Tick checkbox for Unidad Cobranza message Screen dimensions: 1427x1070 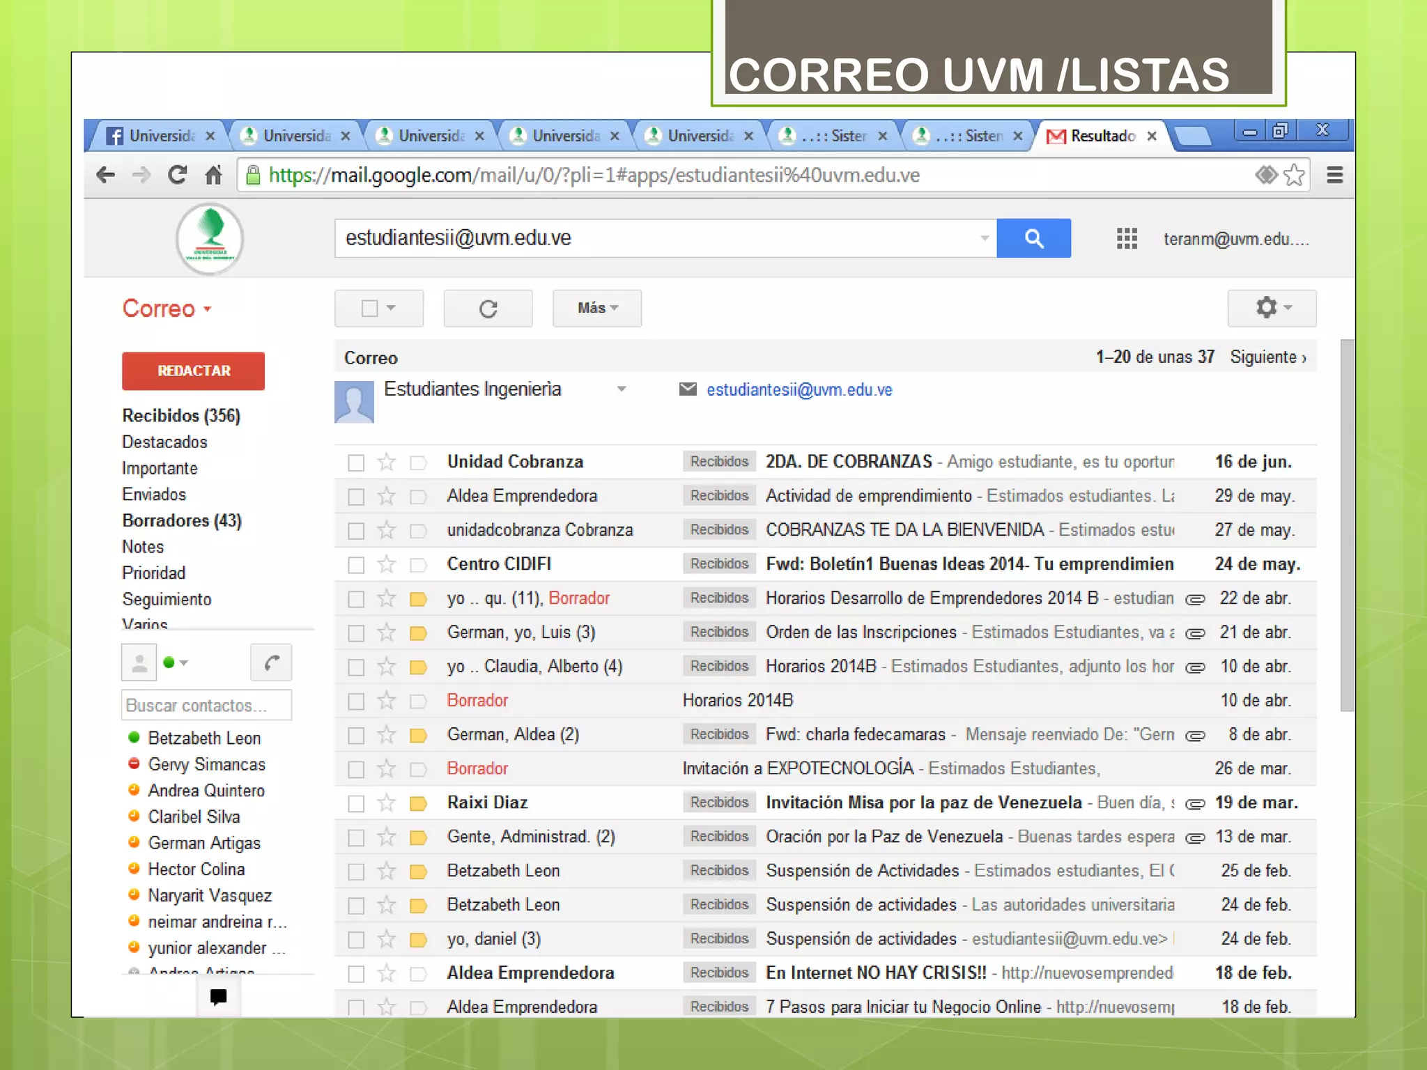[x=356, y=463]
